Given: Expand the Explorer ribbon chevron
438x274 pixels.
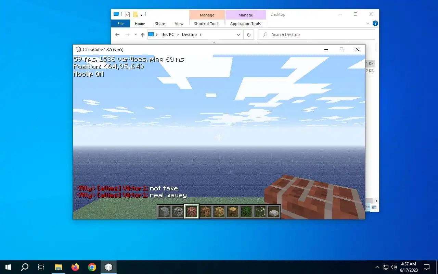Looking at the screenshot, I should click(x=368, y=24).
